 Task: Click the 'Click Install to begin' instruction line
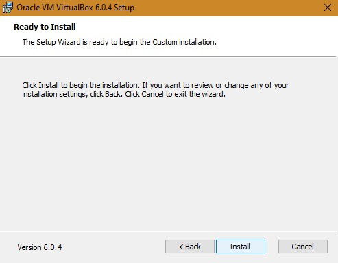[156, 85]
